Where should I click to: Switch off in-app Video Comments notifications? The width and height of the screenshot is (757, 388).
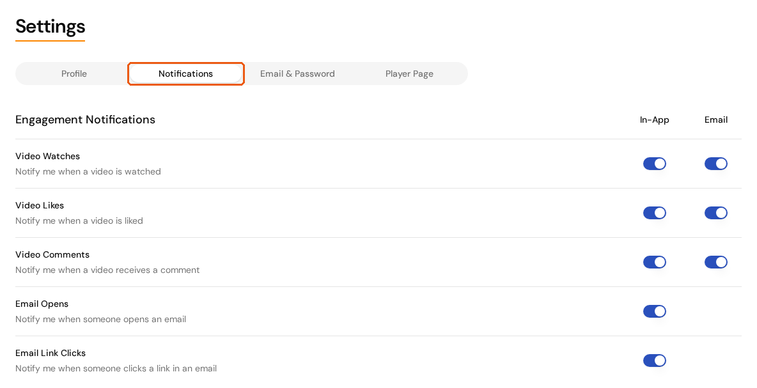click(x=654, y=262)
